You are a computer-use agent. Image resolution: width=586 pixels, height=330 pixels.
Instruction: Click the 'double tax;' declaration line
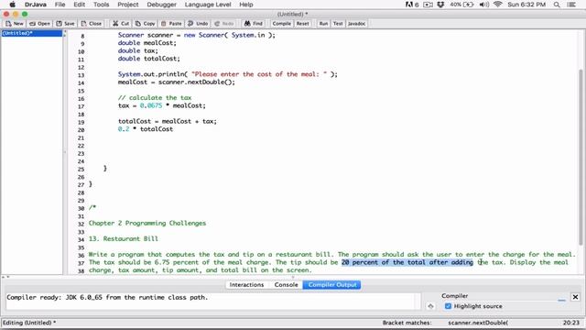(138, 50)
